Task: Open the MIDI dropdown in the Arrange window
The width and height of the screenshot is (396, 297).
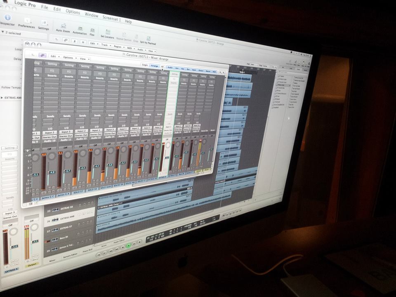Action: 131,48
